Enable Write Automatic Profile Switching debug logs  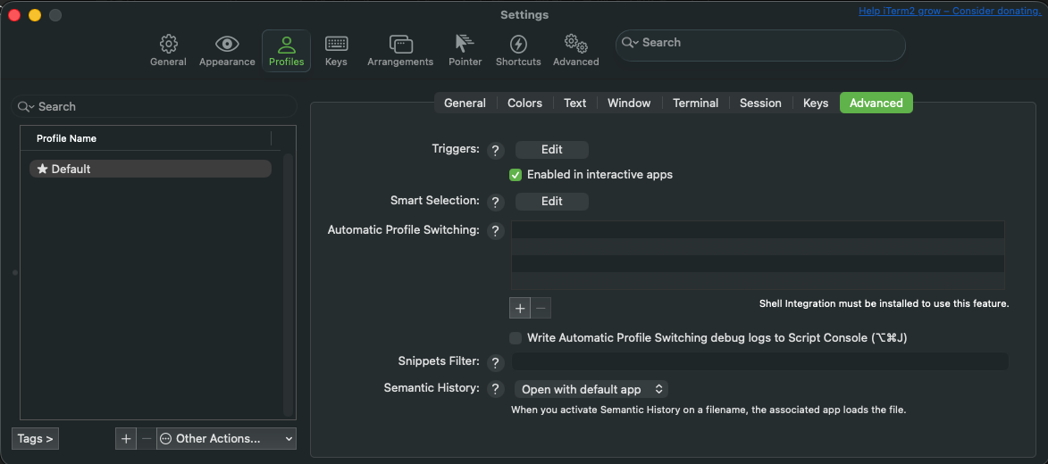[x=516, y=338]
